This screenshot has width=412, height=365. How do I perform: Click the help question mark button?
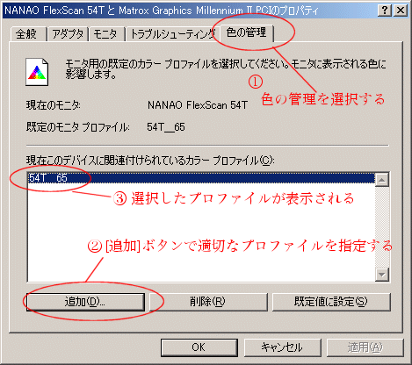385,11
